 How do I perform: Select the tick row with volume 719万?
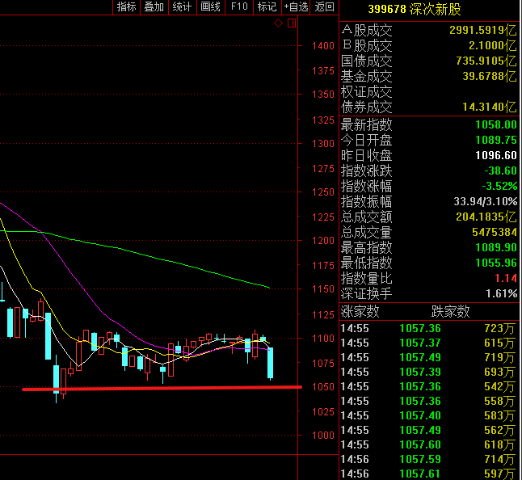tap(428, 357)
